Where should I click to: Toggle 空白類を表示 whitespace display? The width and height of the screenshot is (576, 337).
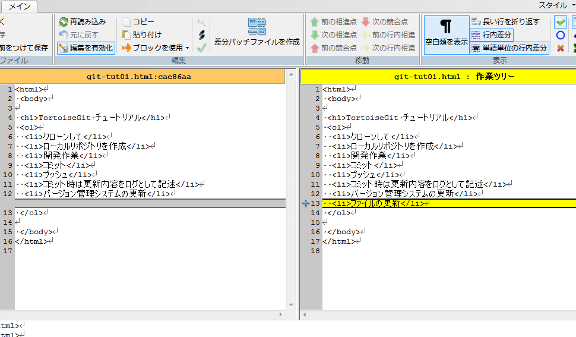447,34
